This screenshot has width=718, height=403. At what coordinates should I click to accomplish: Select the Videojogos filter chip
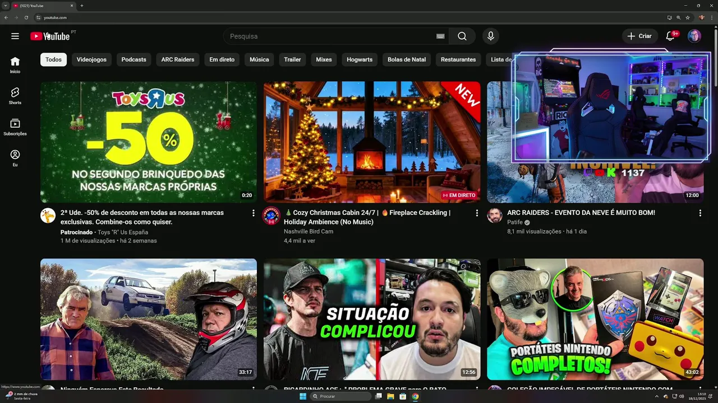(91, 59)
